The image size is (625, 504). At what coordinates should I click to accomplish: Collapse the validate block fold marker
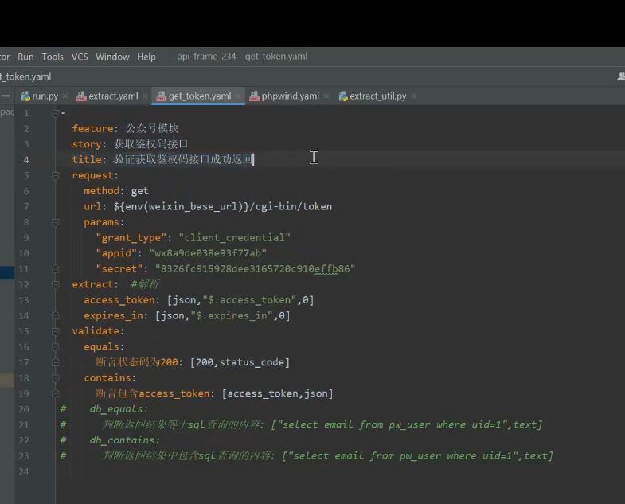pos(56,331)
